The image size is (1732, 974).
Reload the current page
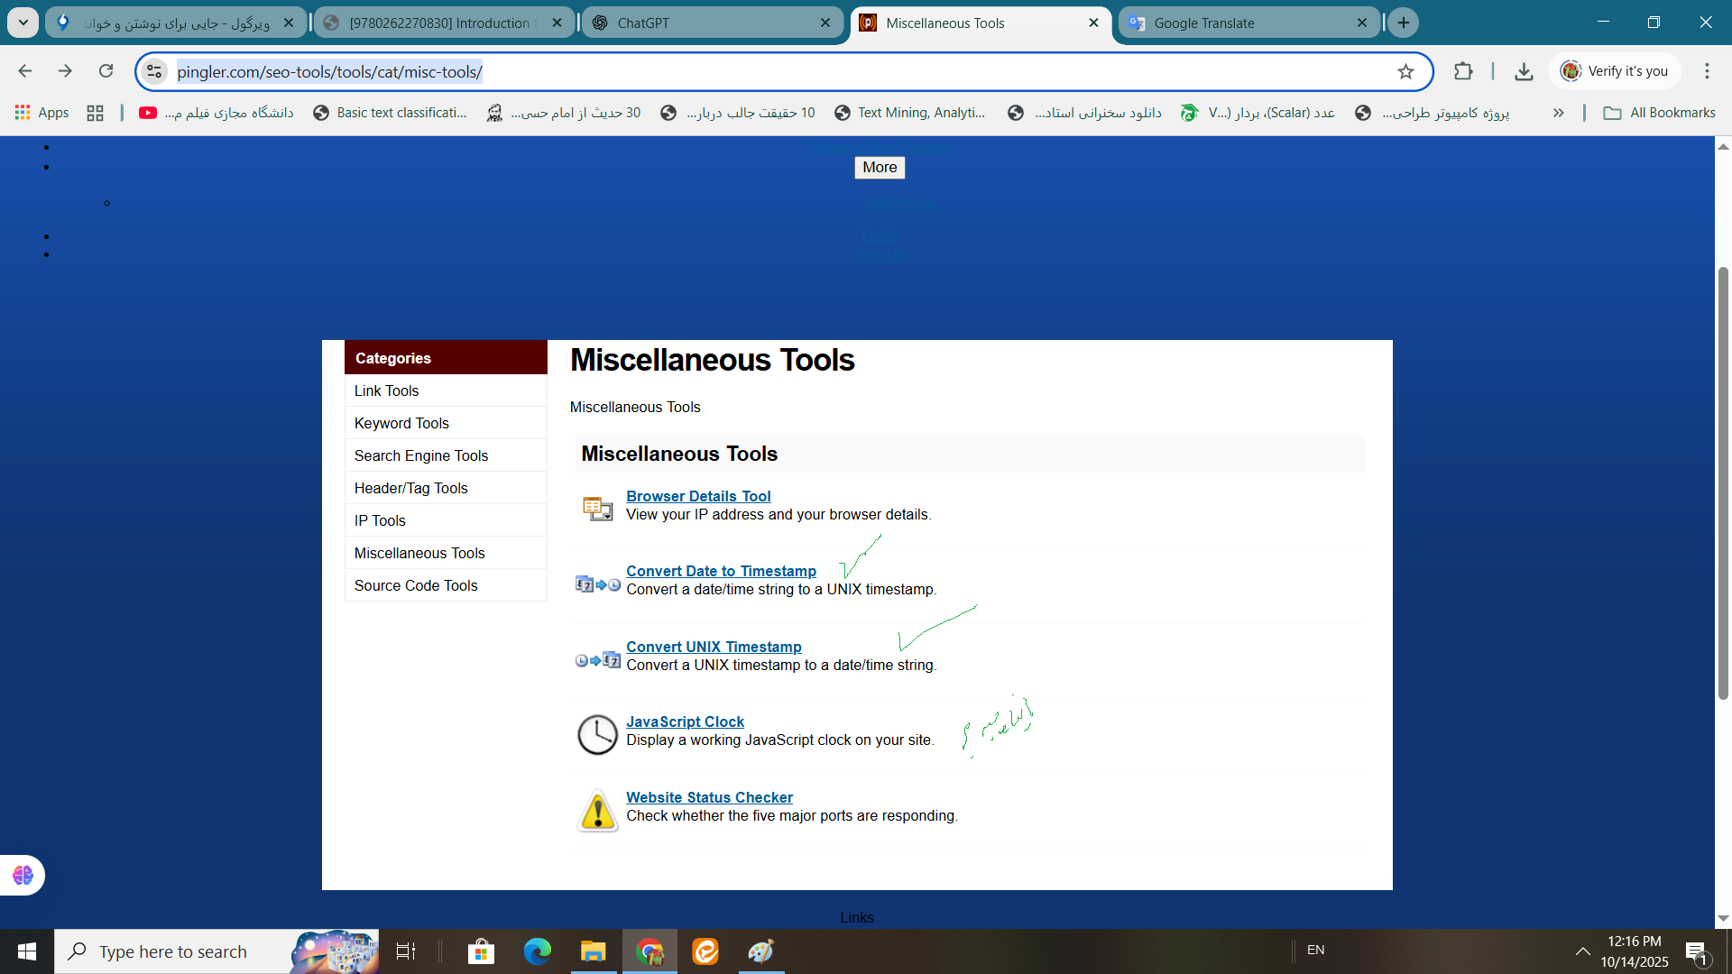click(106, 71)
